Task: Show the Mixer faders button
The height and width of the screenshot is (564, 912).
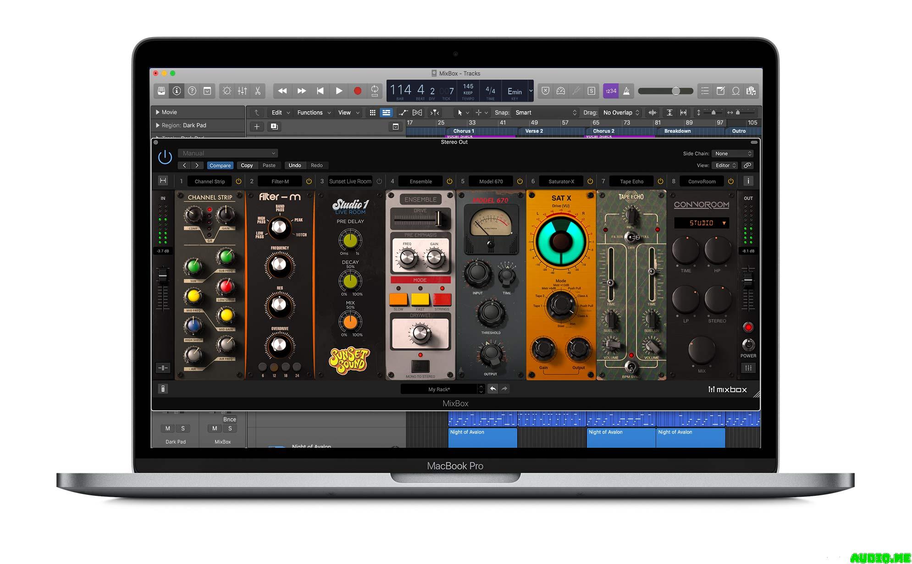Action: click(243, 91)
